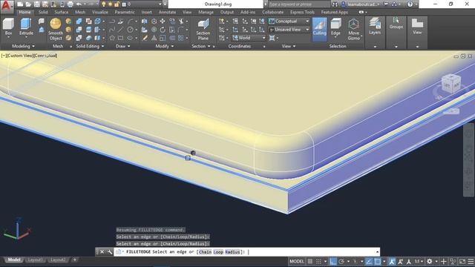Screen dimensions: 475x267
Task: Open the Conceptual visual style dropdown
Action: coord(289,22)
